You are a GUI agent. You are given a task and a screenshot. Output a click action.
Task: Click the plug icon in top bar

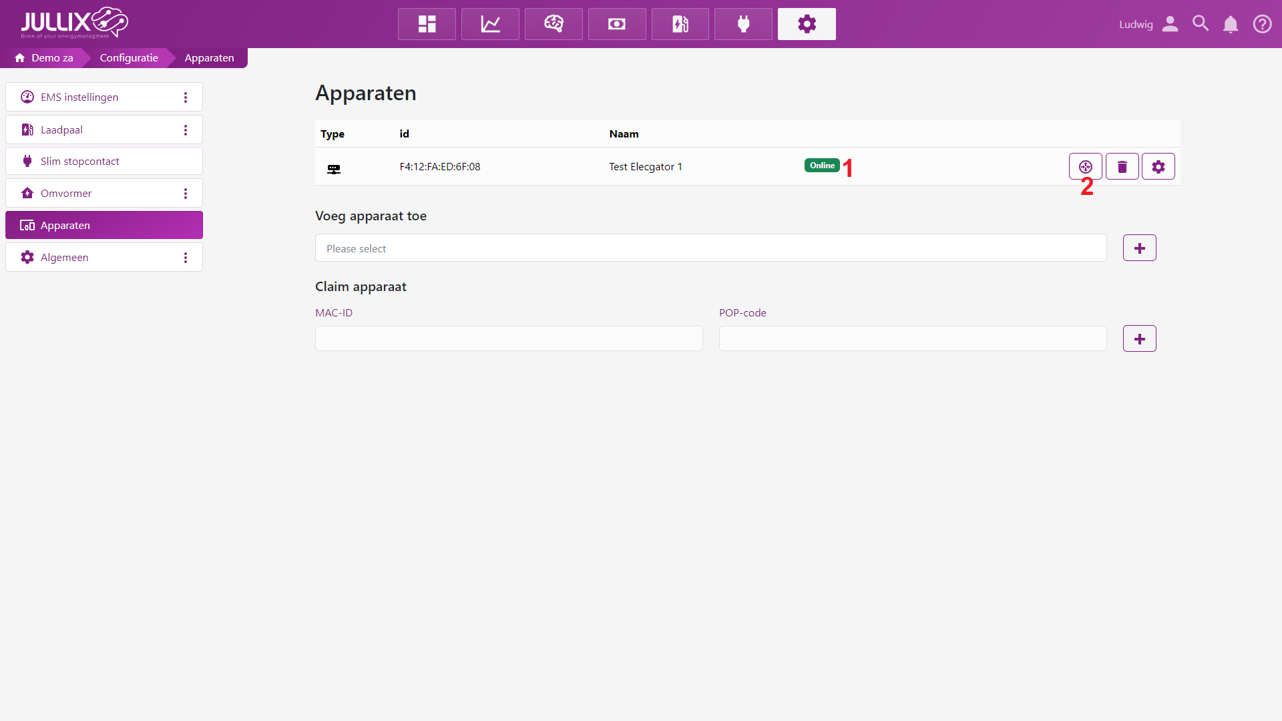point(743,24)
